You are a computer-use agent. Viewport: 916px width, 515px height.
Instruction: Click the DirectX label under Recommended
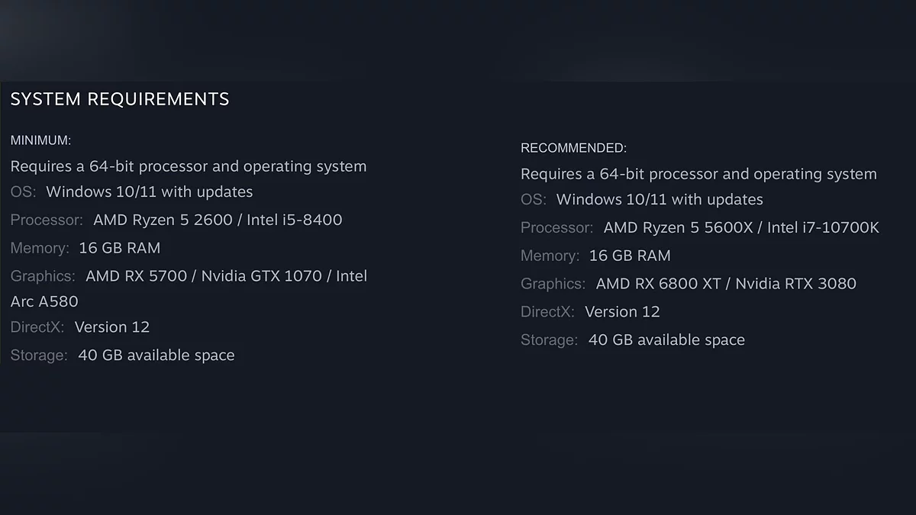pos(547,312)
